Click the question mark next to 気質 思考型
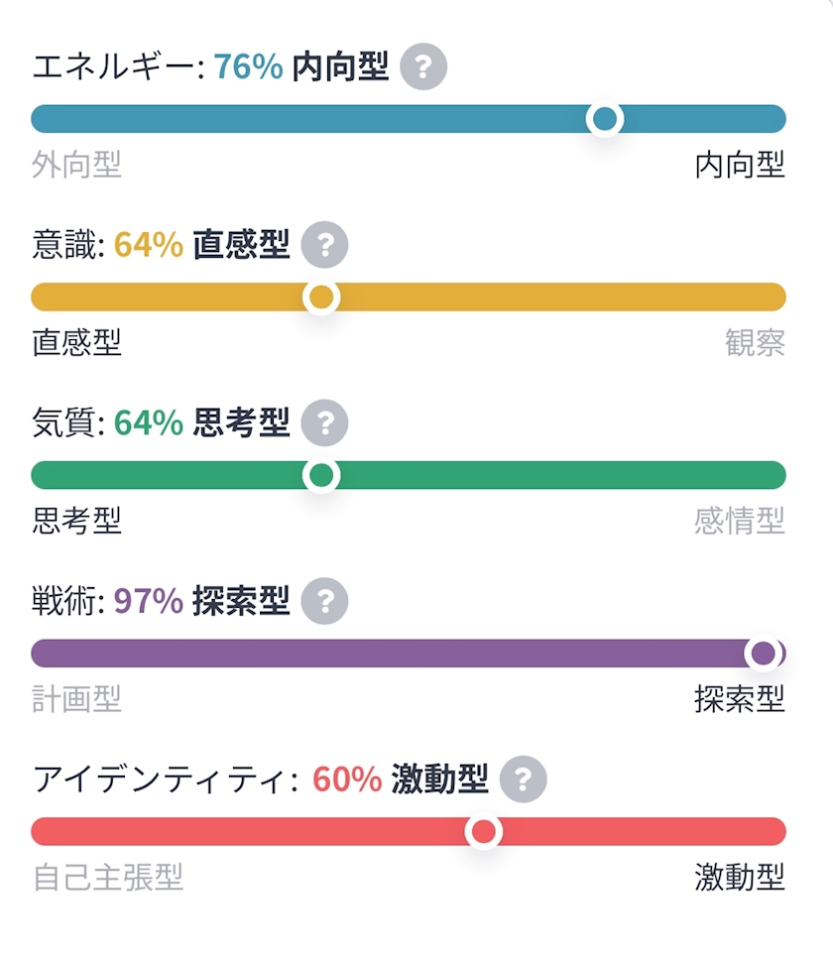The image size is (833, 959). pyautogui.click(x=324, y=423)
